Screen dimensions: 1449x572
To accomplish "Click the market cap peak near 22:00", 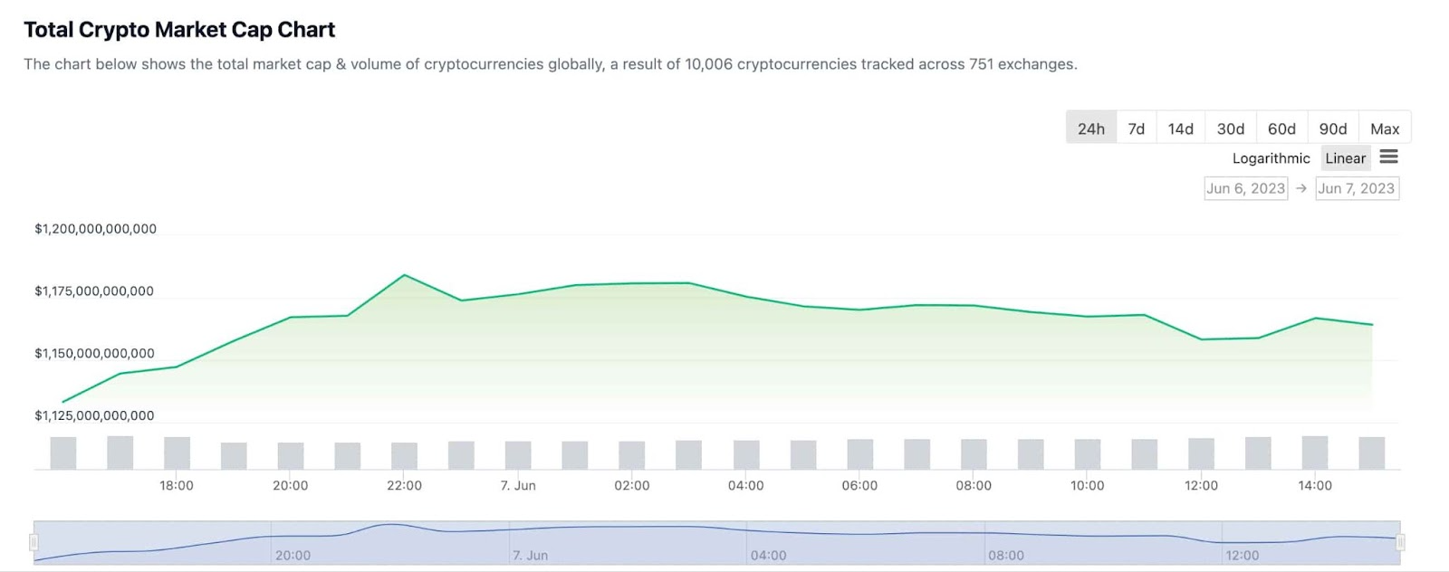I will point(404,275).
